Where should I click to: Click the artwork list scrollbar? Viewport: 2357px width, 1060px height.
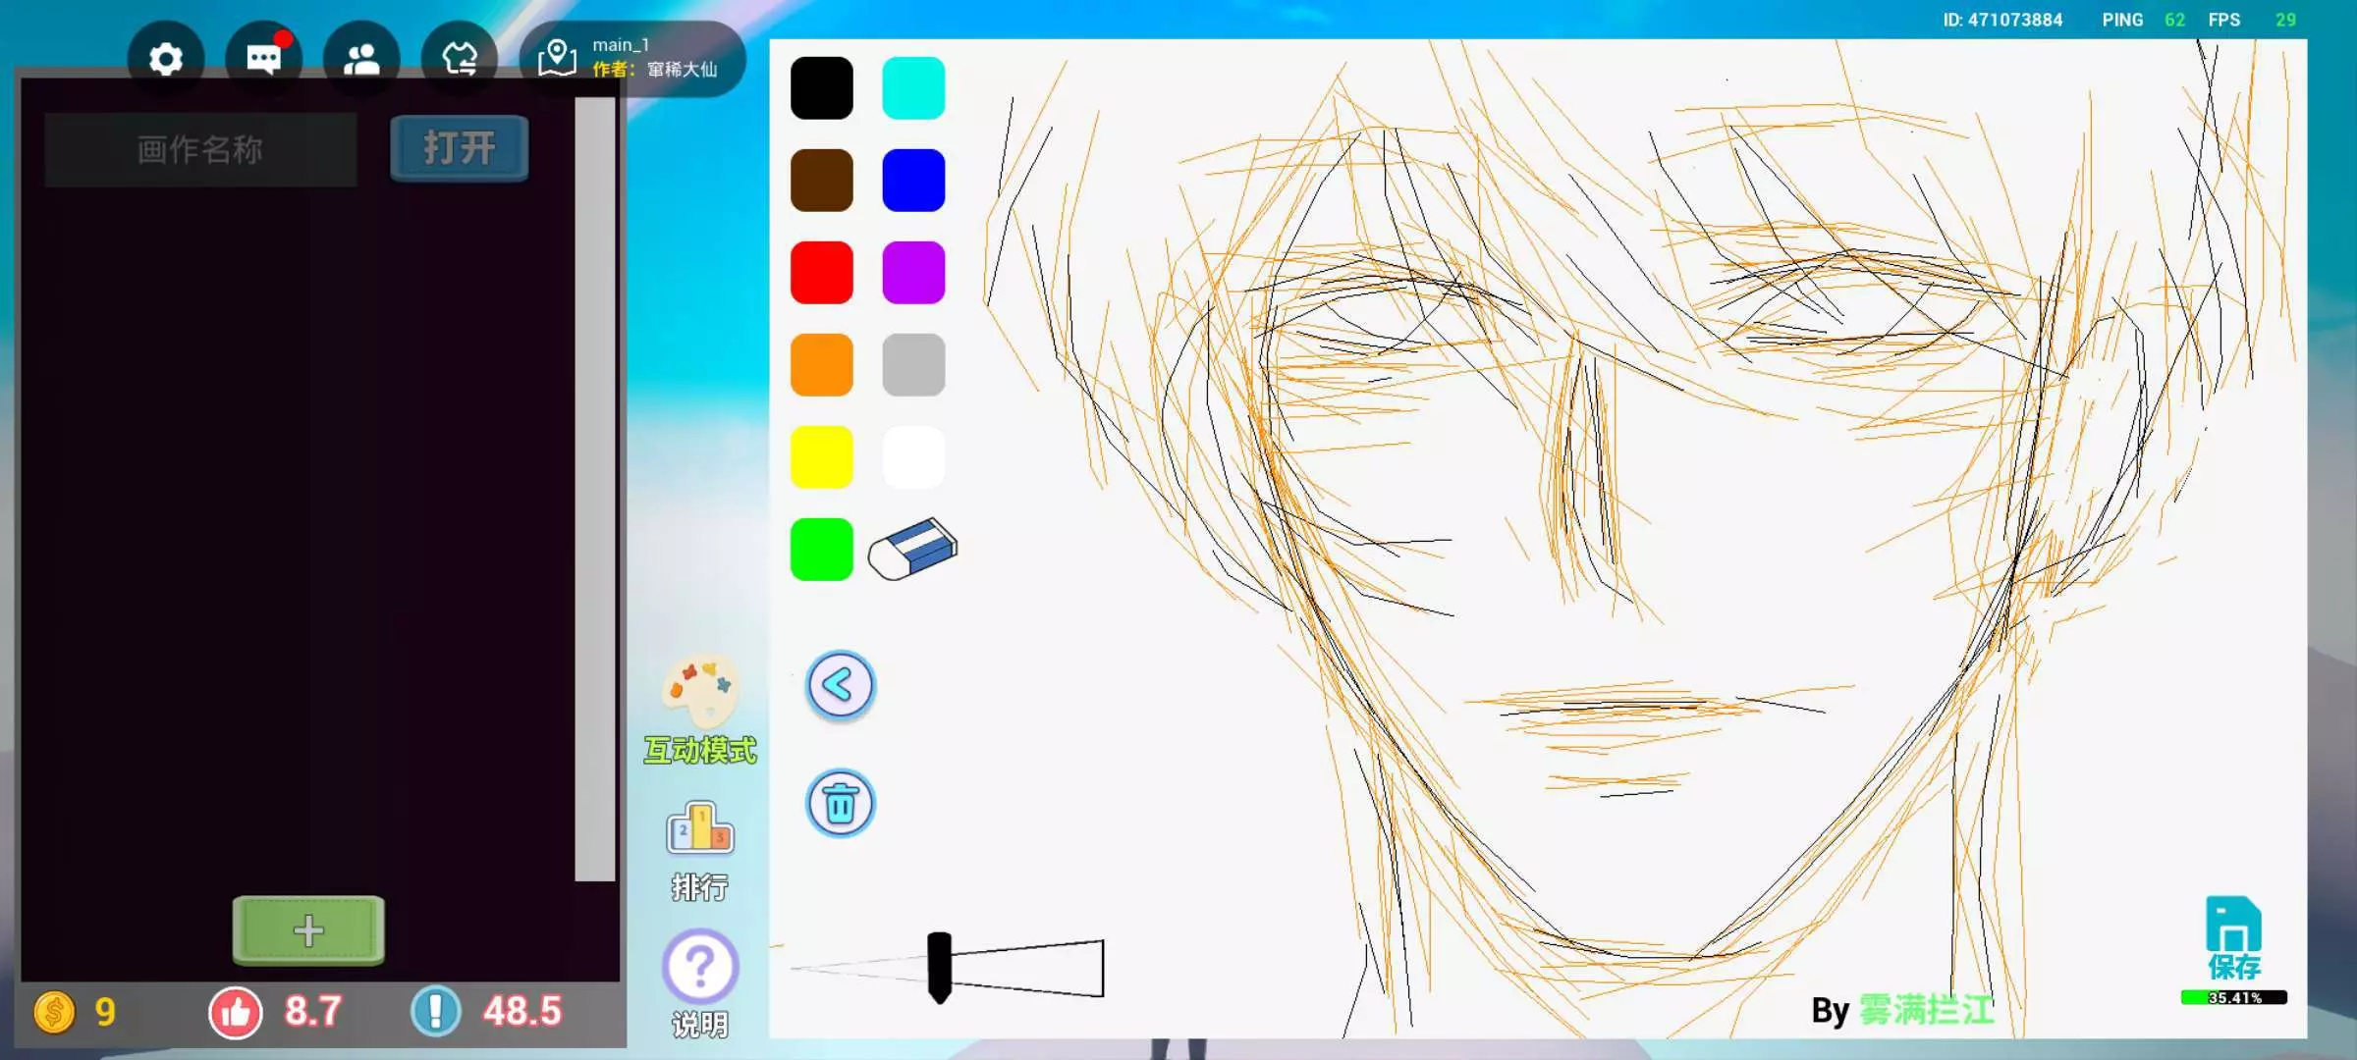pos(594,489)
